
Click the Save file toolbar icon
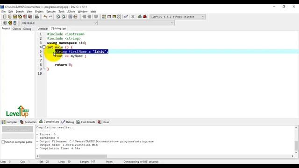[14, 17]
